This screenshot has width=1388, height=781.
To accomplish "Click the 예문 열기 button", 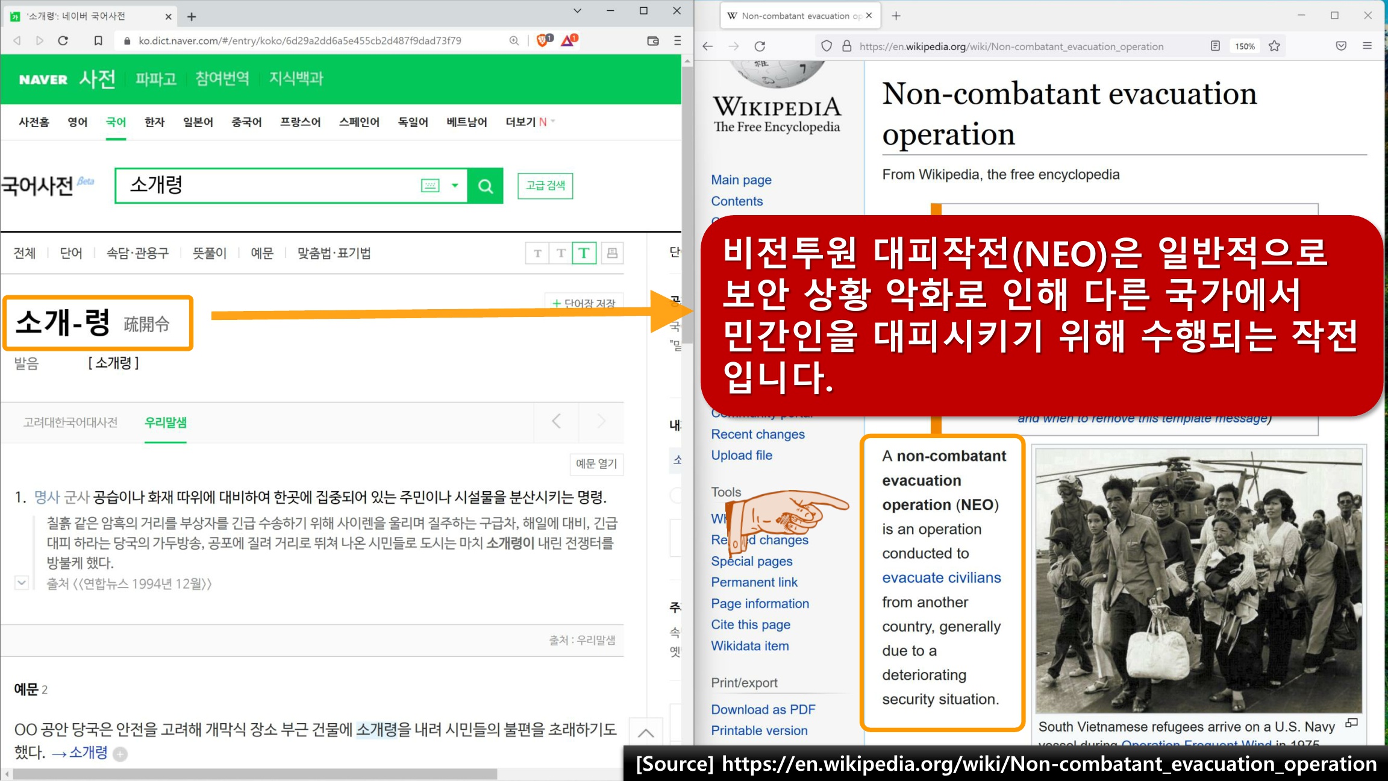I will point(596,463).
